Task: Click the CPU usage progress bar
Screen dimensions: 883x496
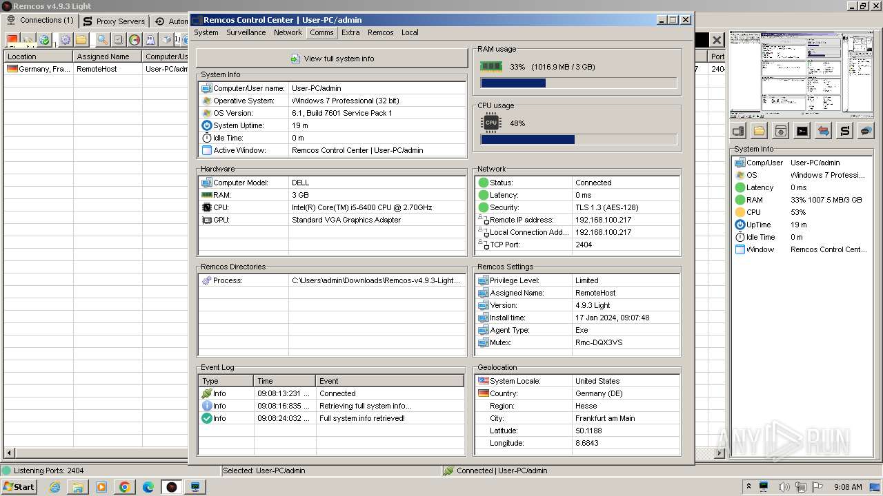Action: (x=578, y=140)
